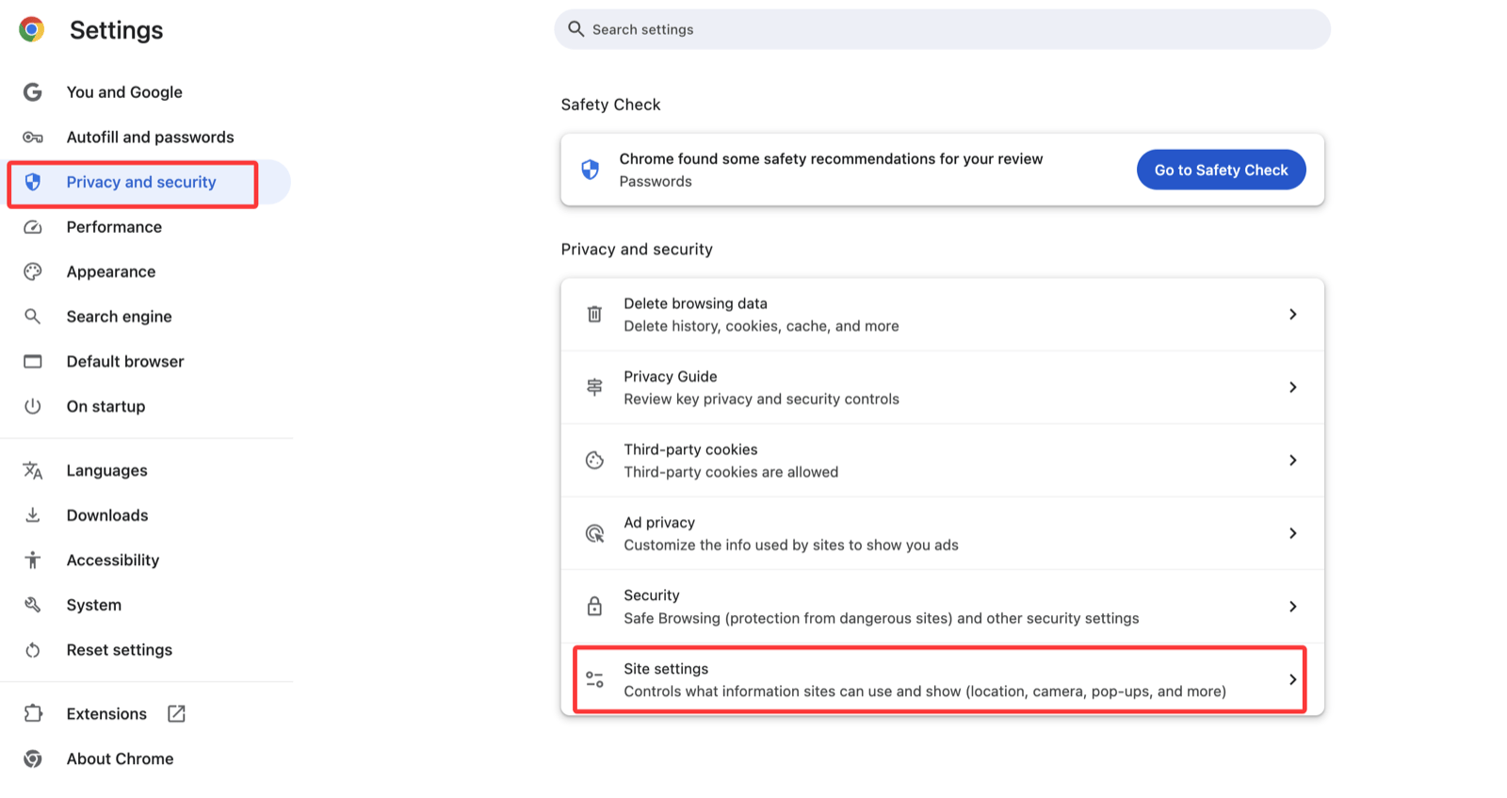This screenshot has height=798, width=1507.
Task: Click the Accessibility person icon
Action: 33,560
